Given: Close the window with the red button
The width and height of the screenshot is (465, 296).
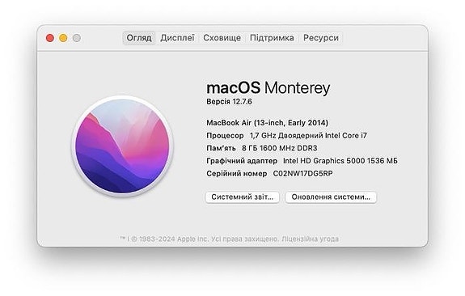Looking at the screenshot, I should (x=50, y=38).
